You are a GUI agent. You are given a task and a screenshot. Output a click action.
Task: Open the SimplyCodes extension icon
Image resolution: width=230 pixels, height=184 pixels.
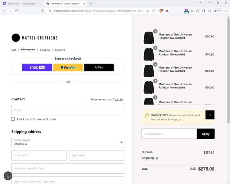coord(186,11)
